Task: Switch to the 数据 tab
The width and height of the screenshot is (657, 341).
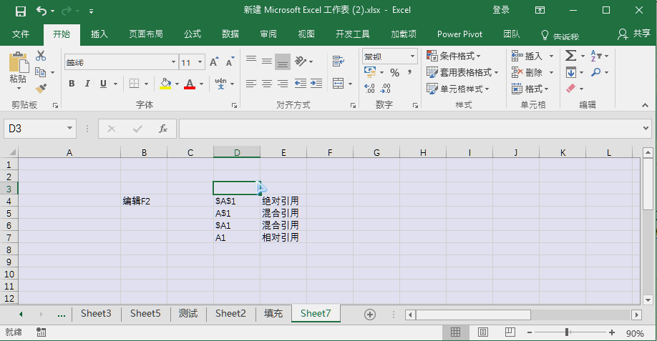Action: click(x=230, y=34)
